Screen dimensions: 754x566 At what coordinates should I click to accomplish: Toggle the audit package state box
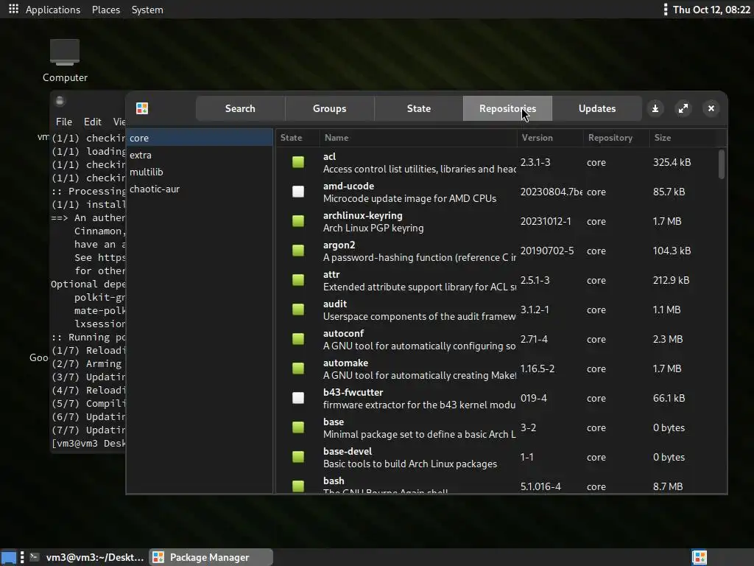[x=298, y=310]
